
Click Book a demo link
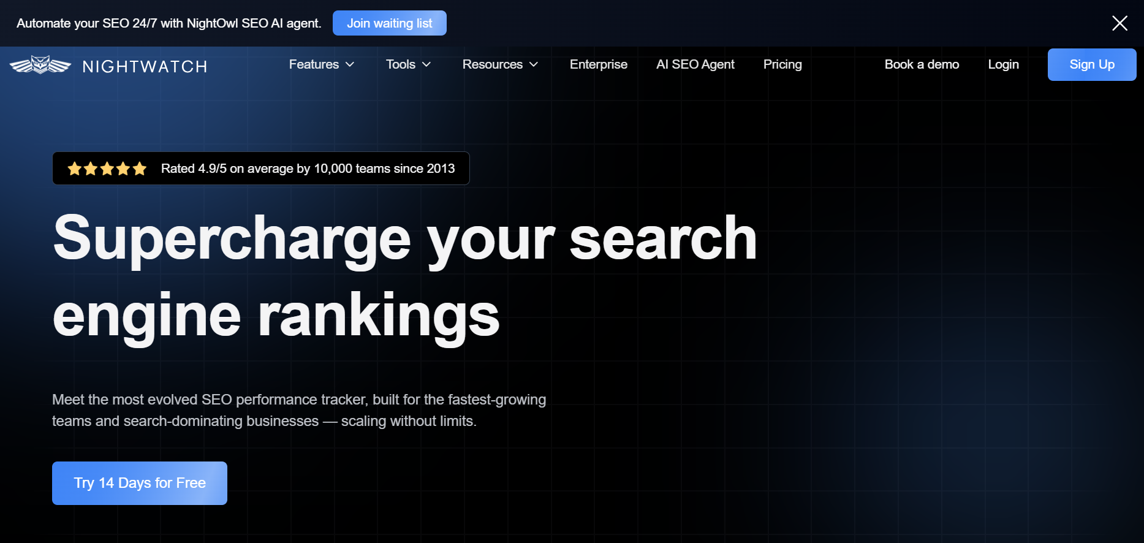pyautogui.click(x=922, y=64)
